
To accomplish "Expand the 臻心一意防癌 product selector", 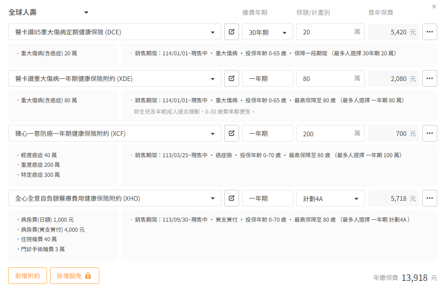I will pyautogui.click(x=115, y=134).
